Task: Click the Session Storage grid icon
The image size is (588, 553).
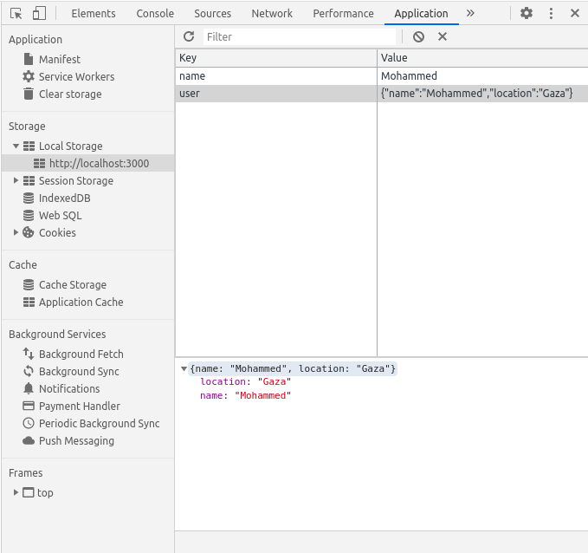Action: point(29,181)
